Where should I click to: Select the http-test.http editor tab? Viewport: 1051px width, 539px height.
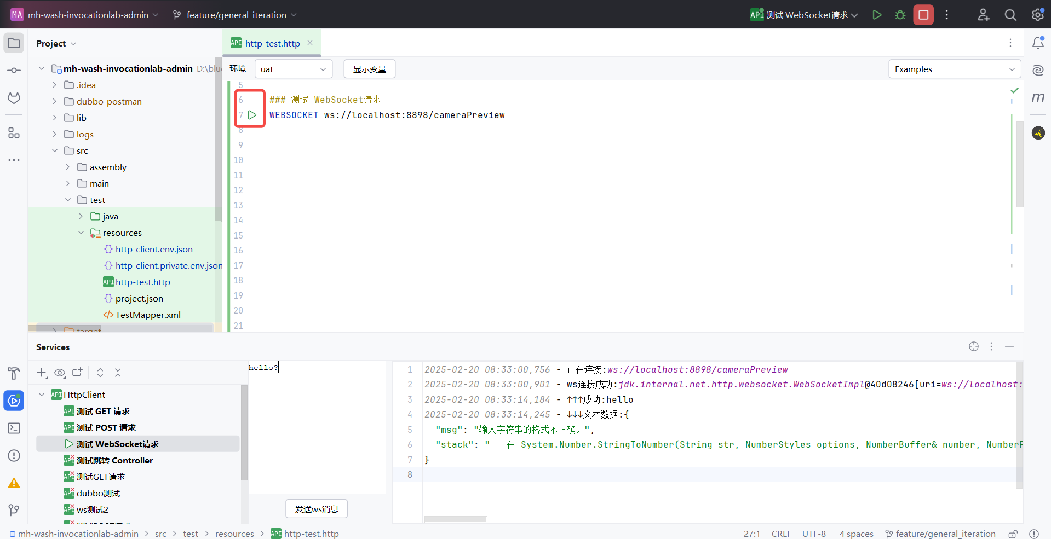click(x=272, y=43)
